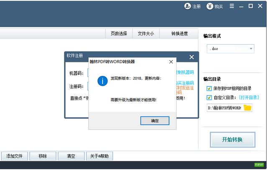267x170 pixels.
Task: Open the 关于&帮助 button
Action: 100,156
